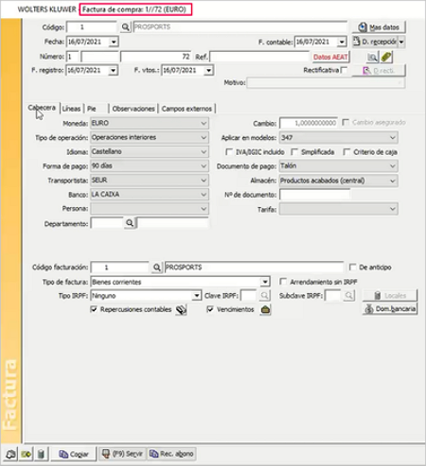Open the F. vtos. date dropdown
Screen dimensions: 426x466
208,70
